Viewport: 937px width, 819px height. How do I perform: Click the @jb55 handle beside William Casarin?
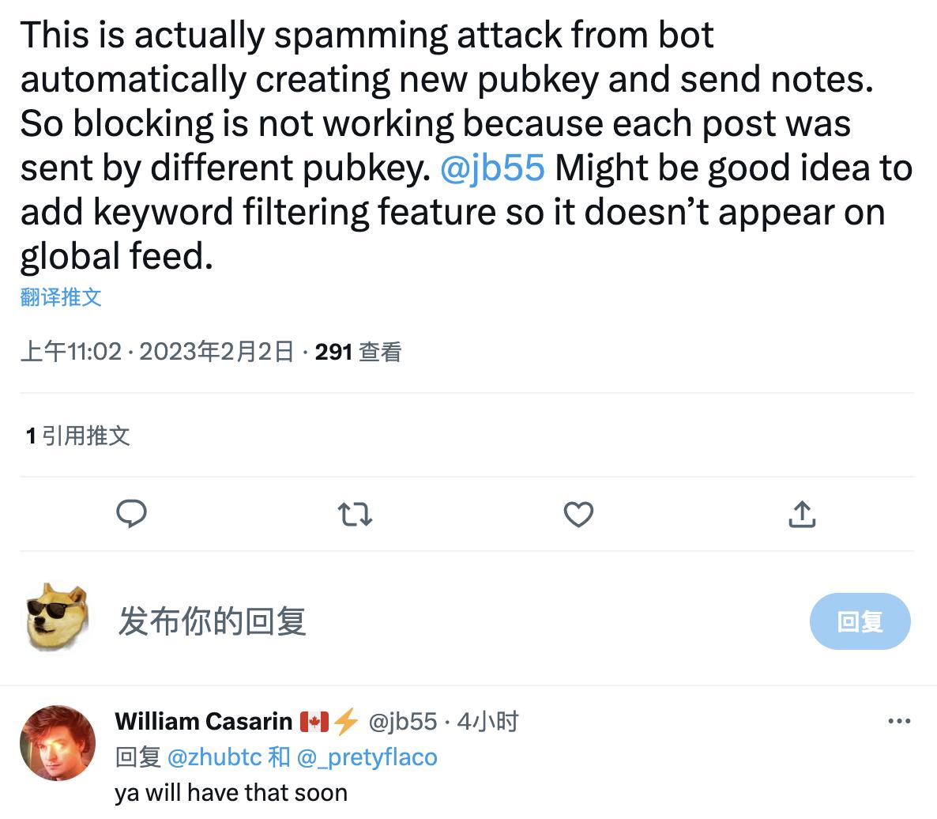click(402, 721)
